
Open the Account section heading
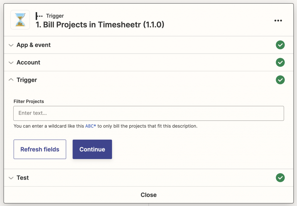click(x=28, y=62)
